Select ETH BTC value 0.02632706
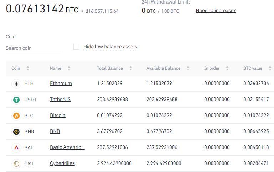 click(x=256, y=83)
